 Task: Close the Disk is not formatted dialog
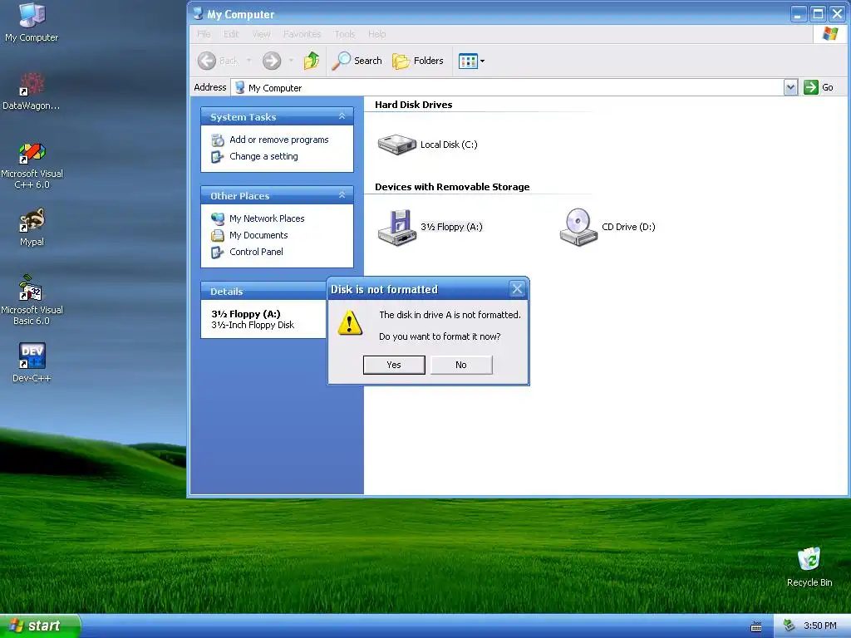(517, 289)
